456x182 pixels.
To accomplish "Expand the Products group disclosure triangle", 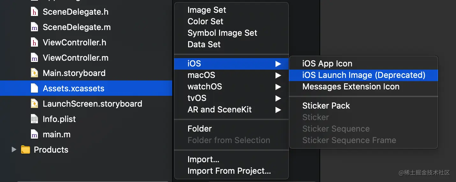I will tap(14, 149).
